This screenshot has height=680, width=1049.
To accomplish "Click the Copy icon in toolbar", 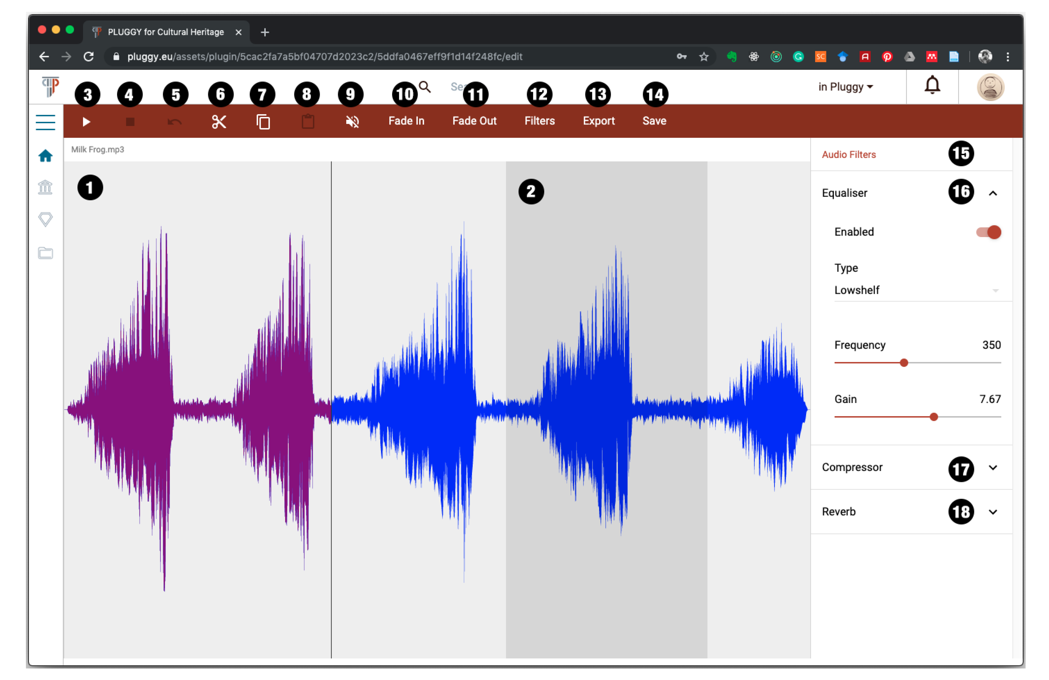I will click(x=263, y=122).
